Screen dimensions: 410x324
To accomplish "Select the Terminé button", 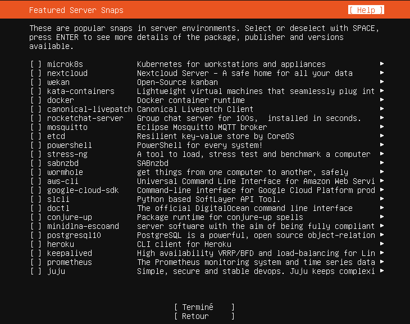I will (x=204, y=307).
